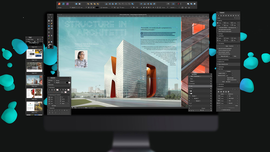This screenshot has width=270, height=152.
Task: Collapse the Spacing section in Paragraph panel
Action: tap(217, 21)
